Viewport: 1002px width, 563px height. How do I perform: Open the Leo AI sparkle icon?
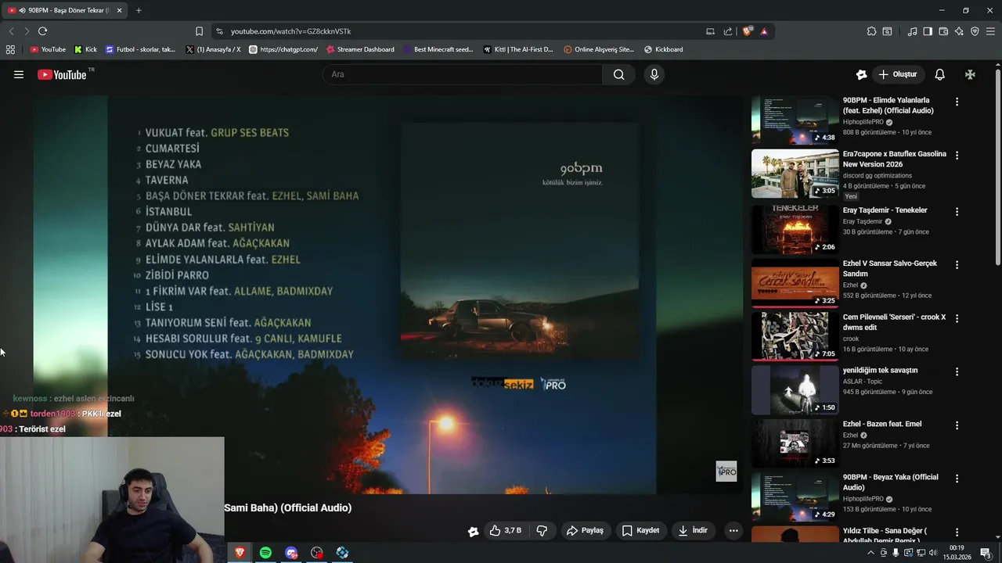click(959, 31)
